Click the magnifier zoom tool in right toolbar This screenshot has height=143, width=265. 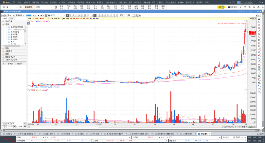point(259,92)
